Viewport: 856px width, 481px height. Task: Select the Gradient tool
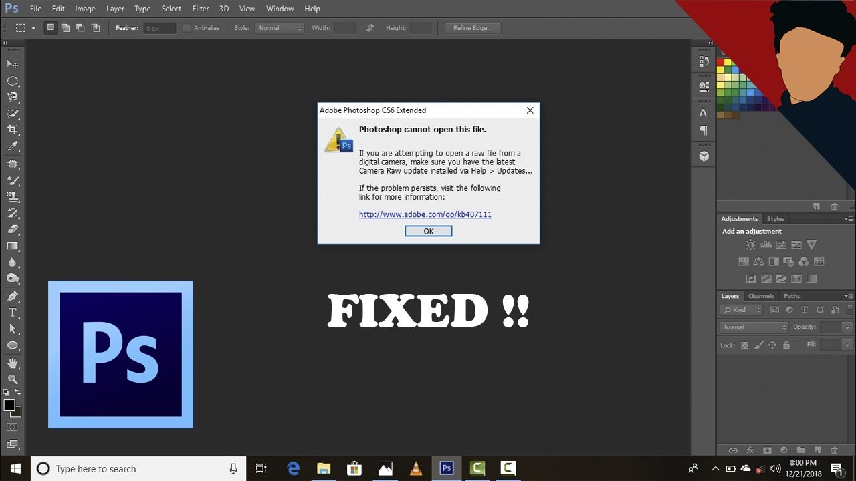tap(12, 247)
